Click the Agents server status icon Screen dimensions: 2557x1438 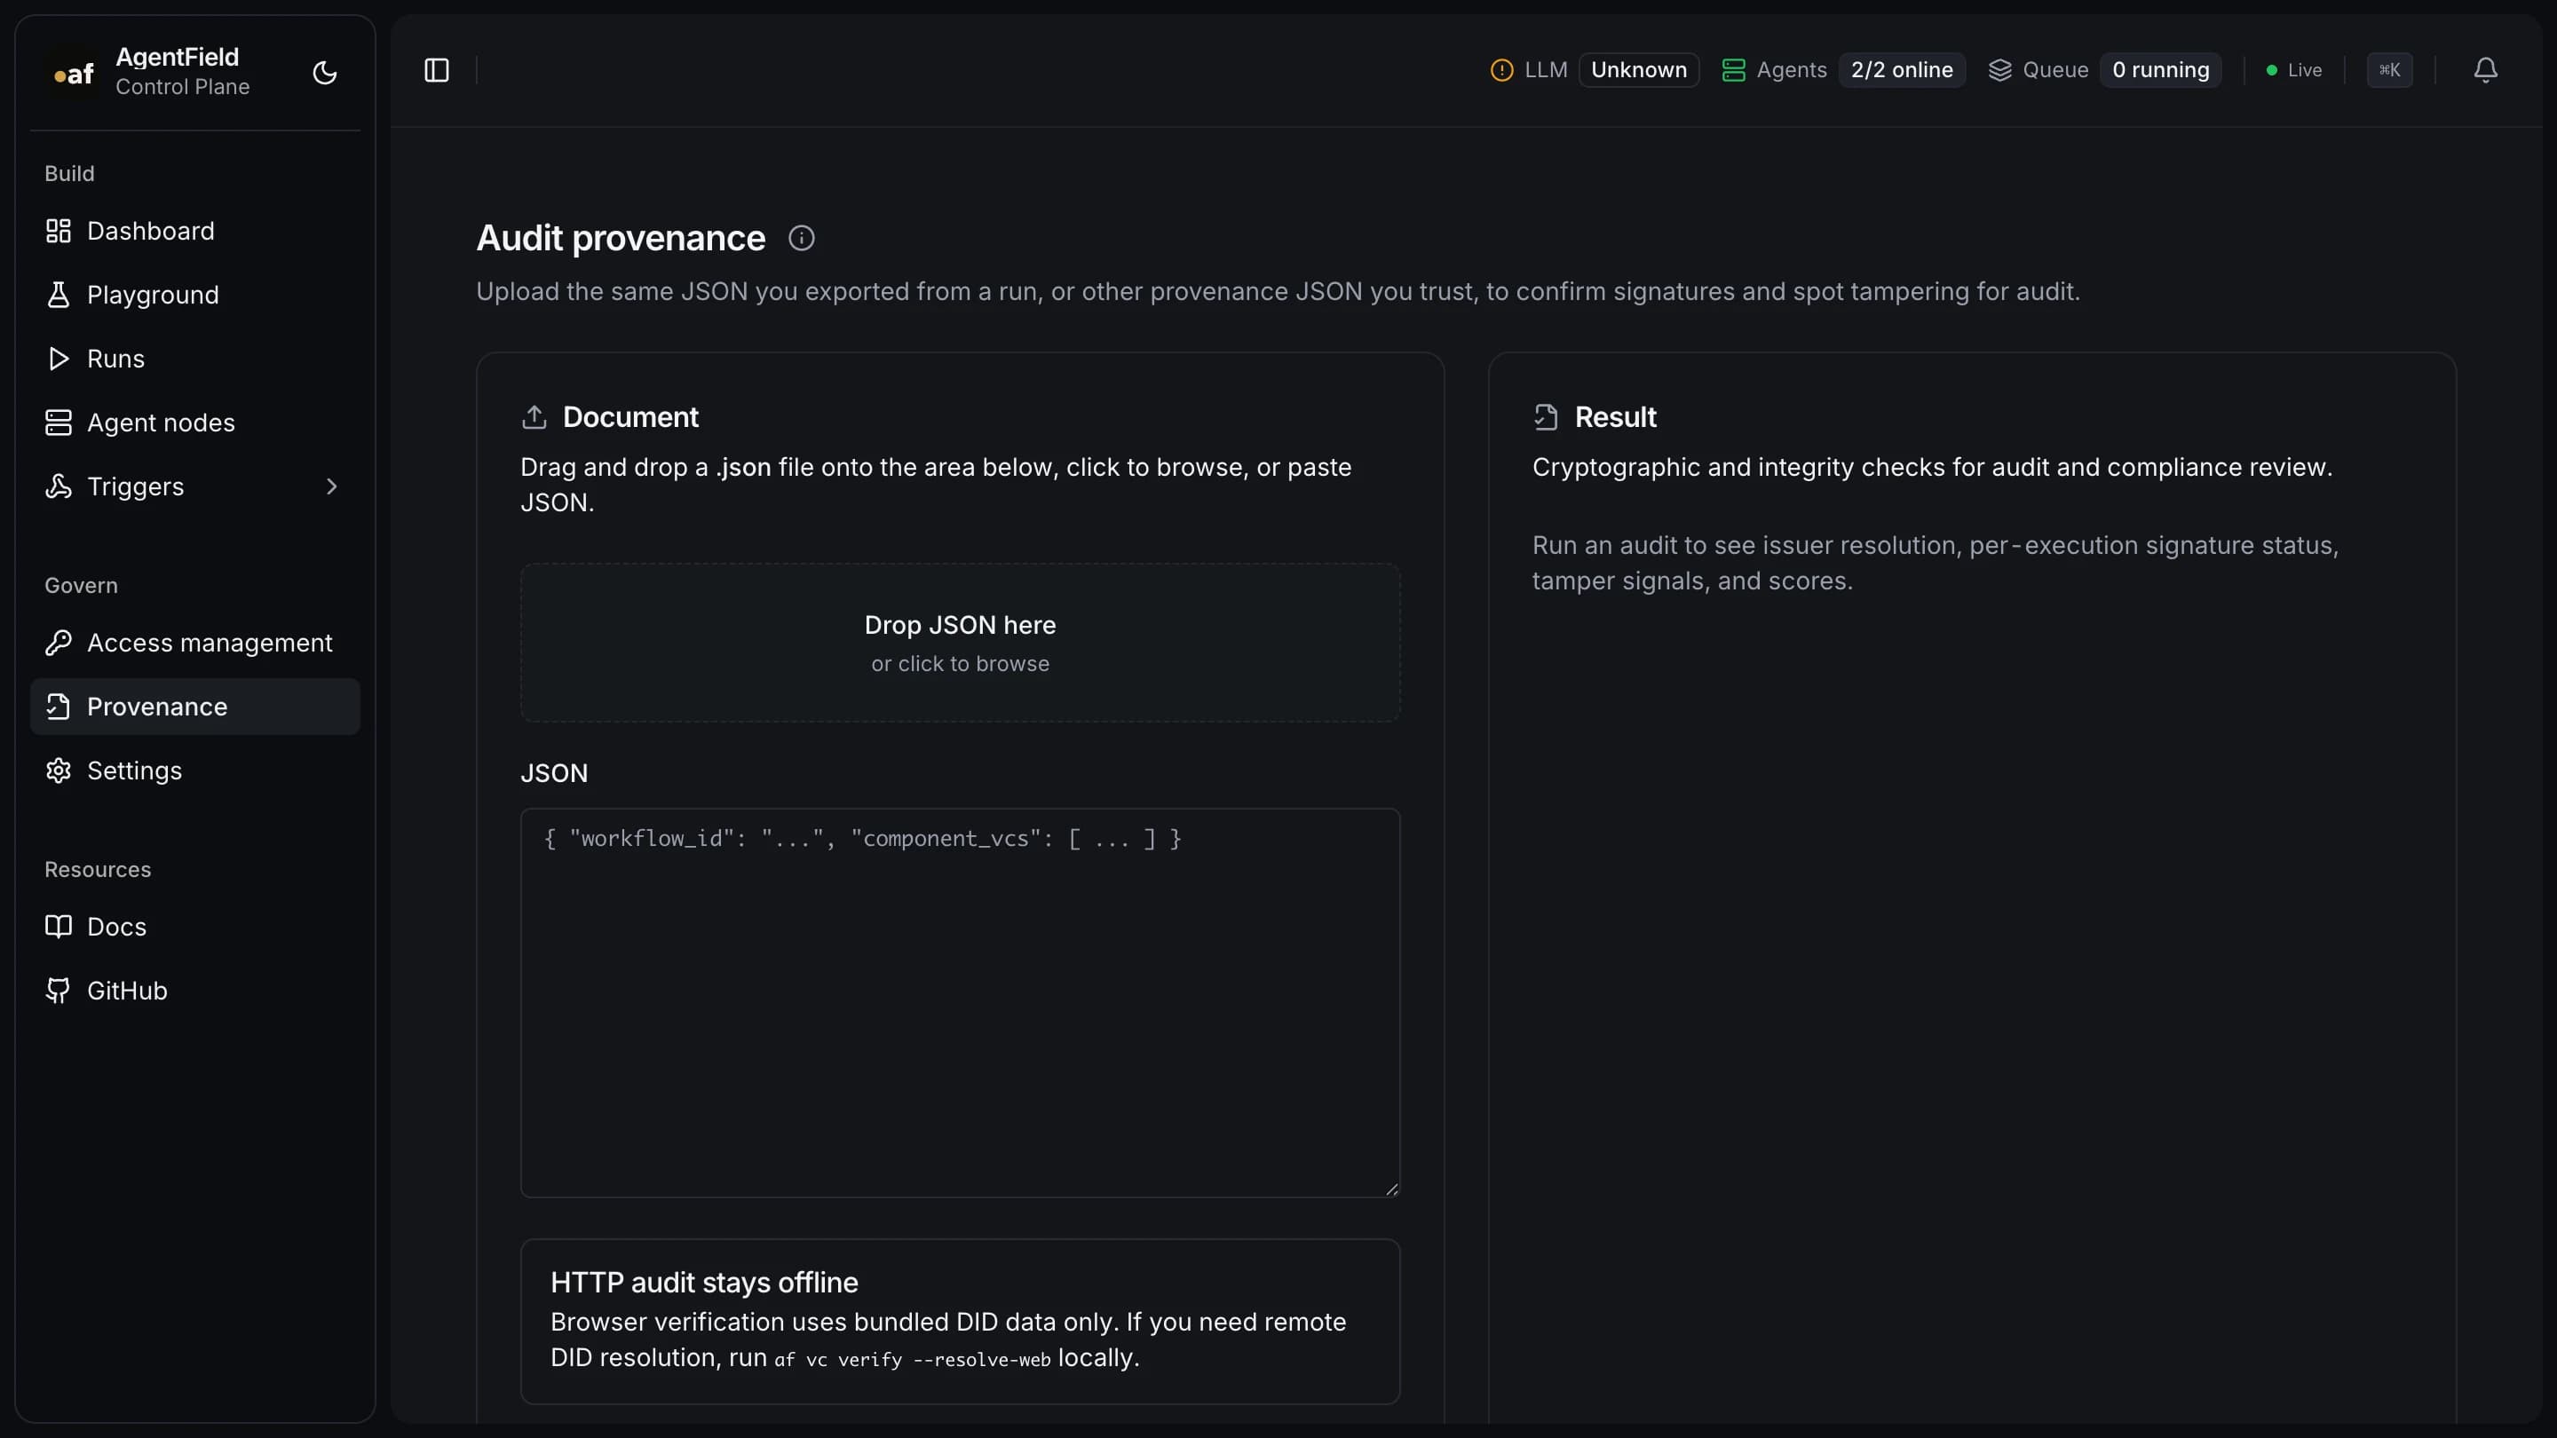[1733, 70]
